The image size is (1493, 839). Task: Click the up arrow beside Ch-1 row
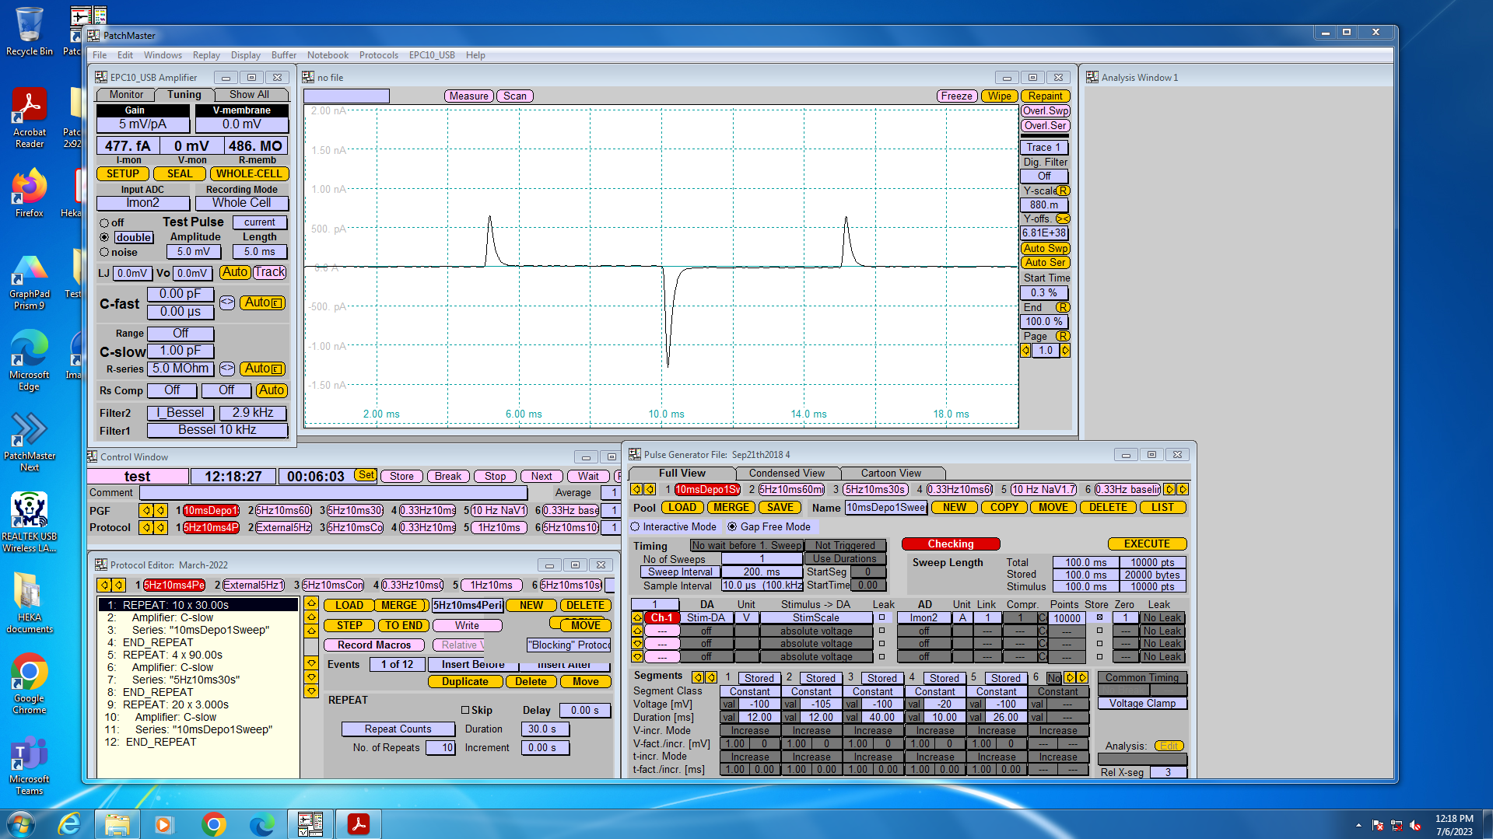pos(637,618)
